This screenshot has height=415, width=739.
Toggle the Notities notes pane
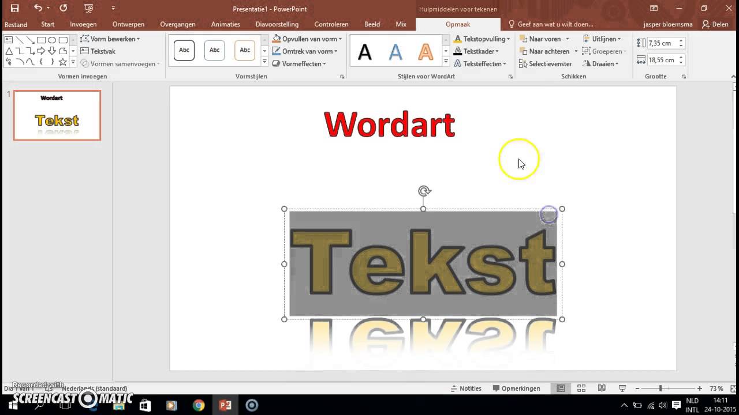point(466,388)
